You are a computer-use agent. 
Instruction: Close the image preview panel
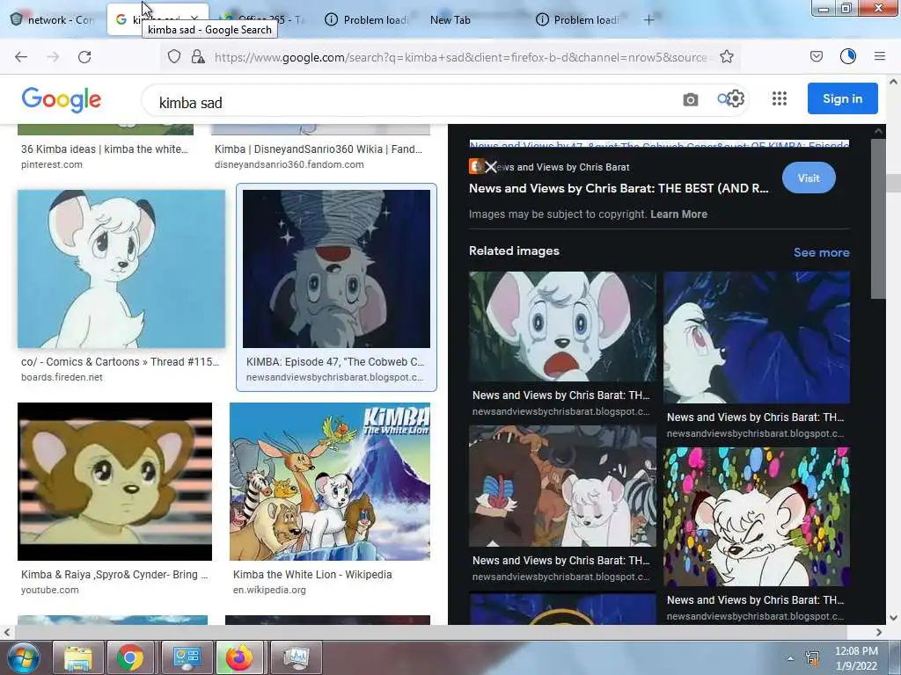point(491,167)
